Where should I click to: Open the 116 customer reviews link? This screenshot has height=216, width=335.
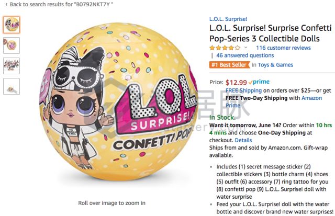click(x=283, y=48)
